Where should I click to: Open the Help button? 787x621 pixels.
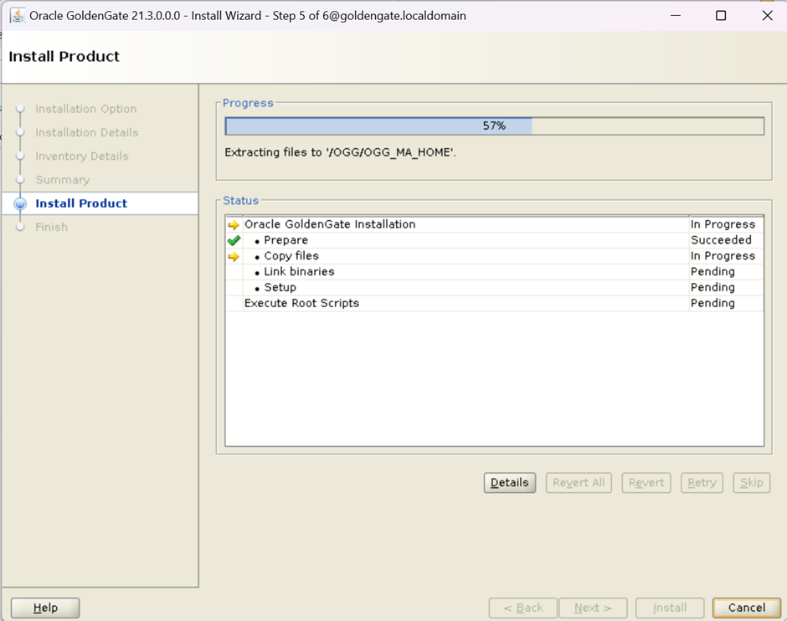pyautogui.click(x=45, y=608)
